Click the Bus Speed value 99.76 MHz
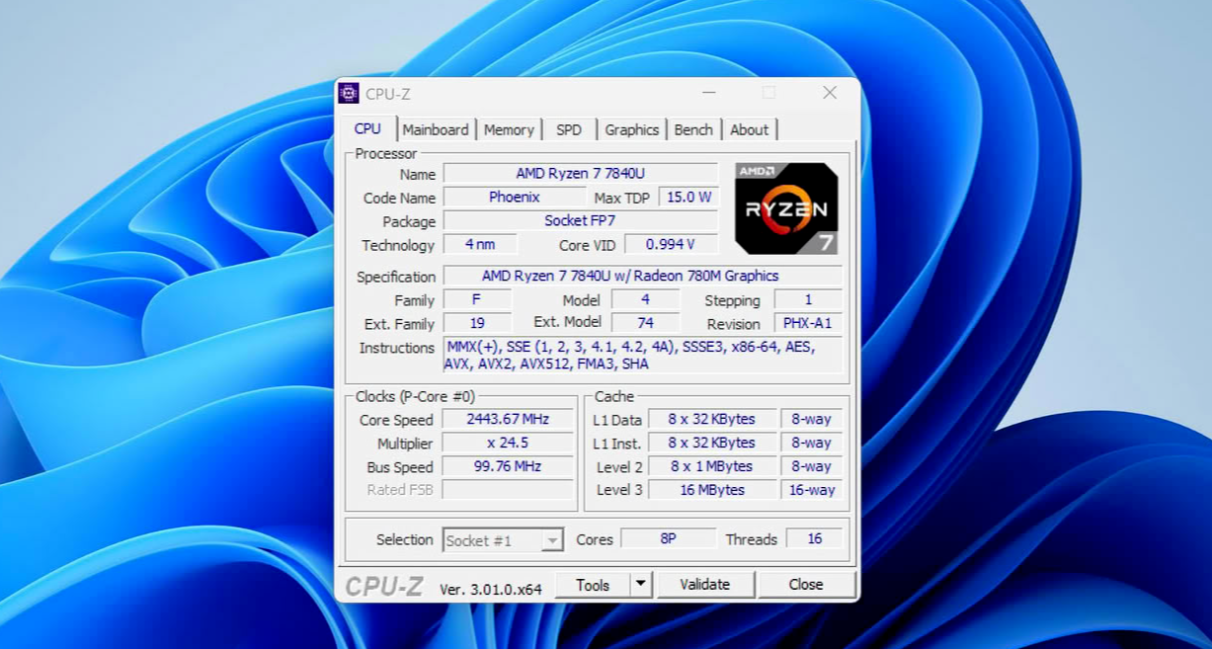The image size is (1212, 649). pos(508,466)
